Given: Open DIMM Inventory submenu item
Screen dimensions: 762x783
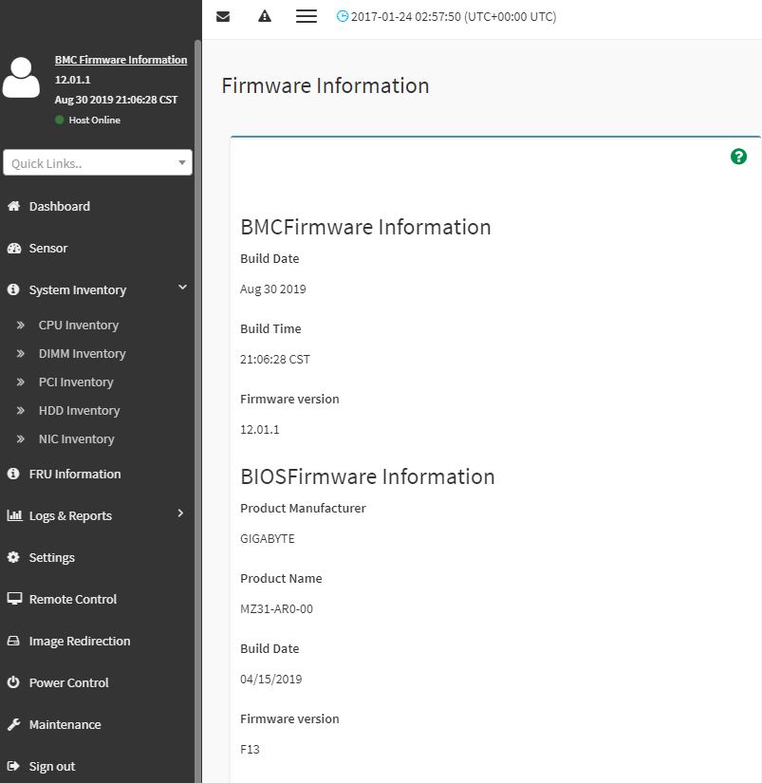Looking at the screenshot, I should (x=82, y=354).
